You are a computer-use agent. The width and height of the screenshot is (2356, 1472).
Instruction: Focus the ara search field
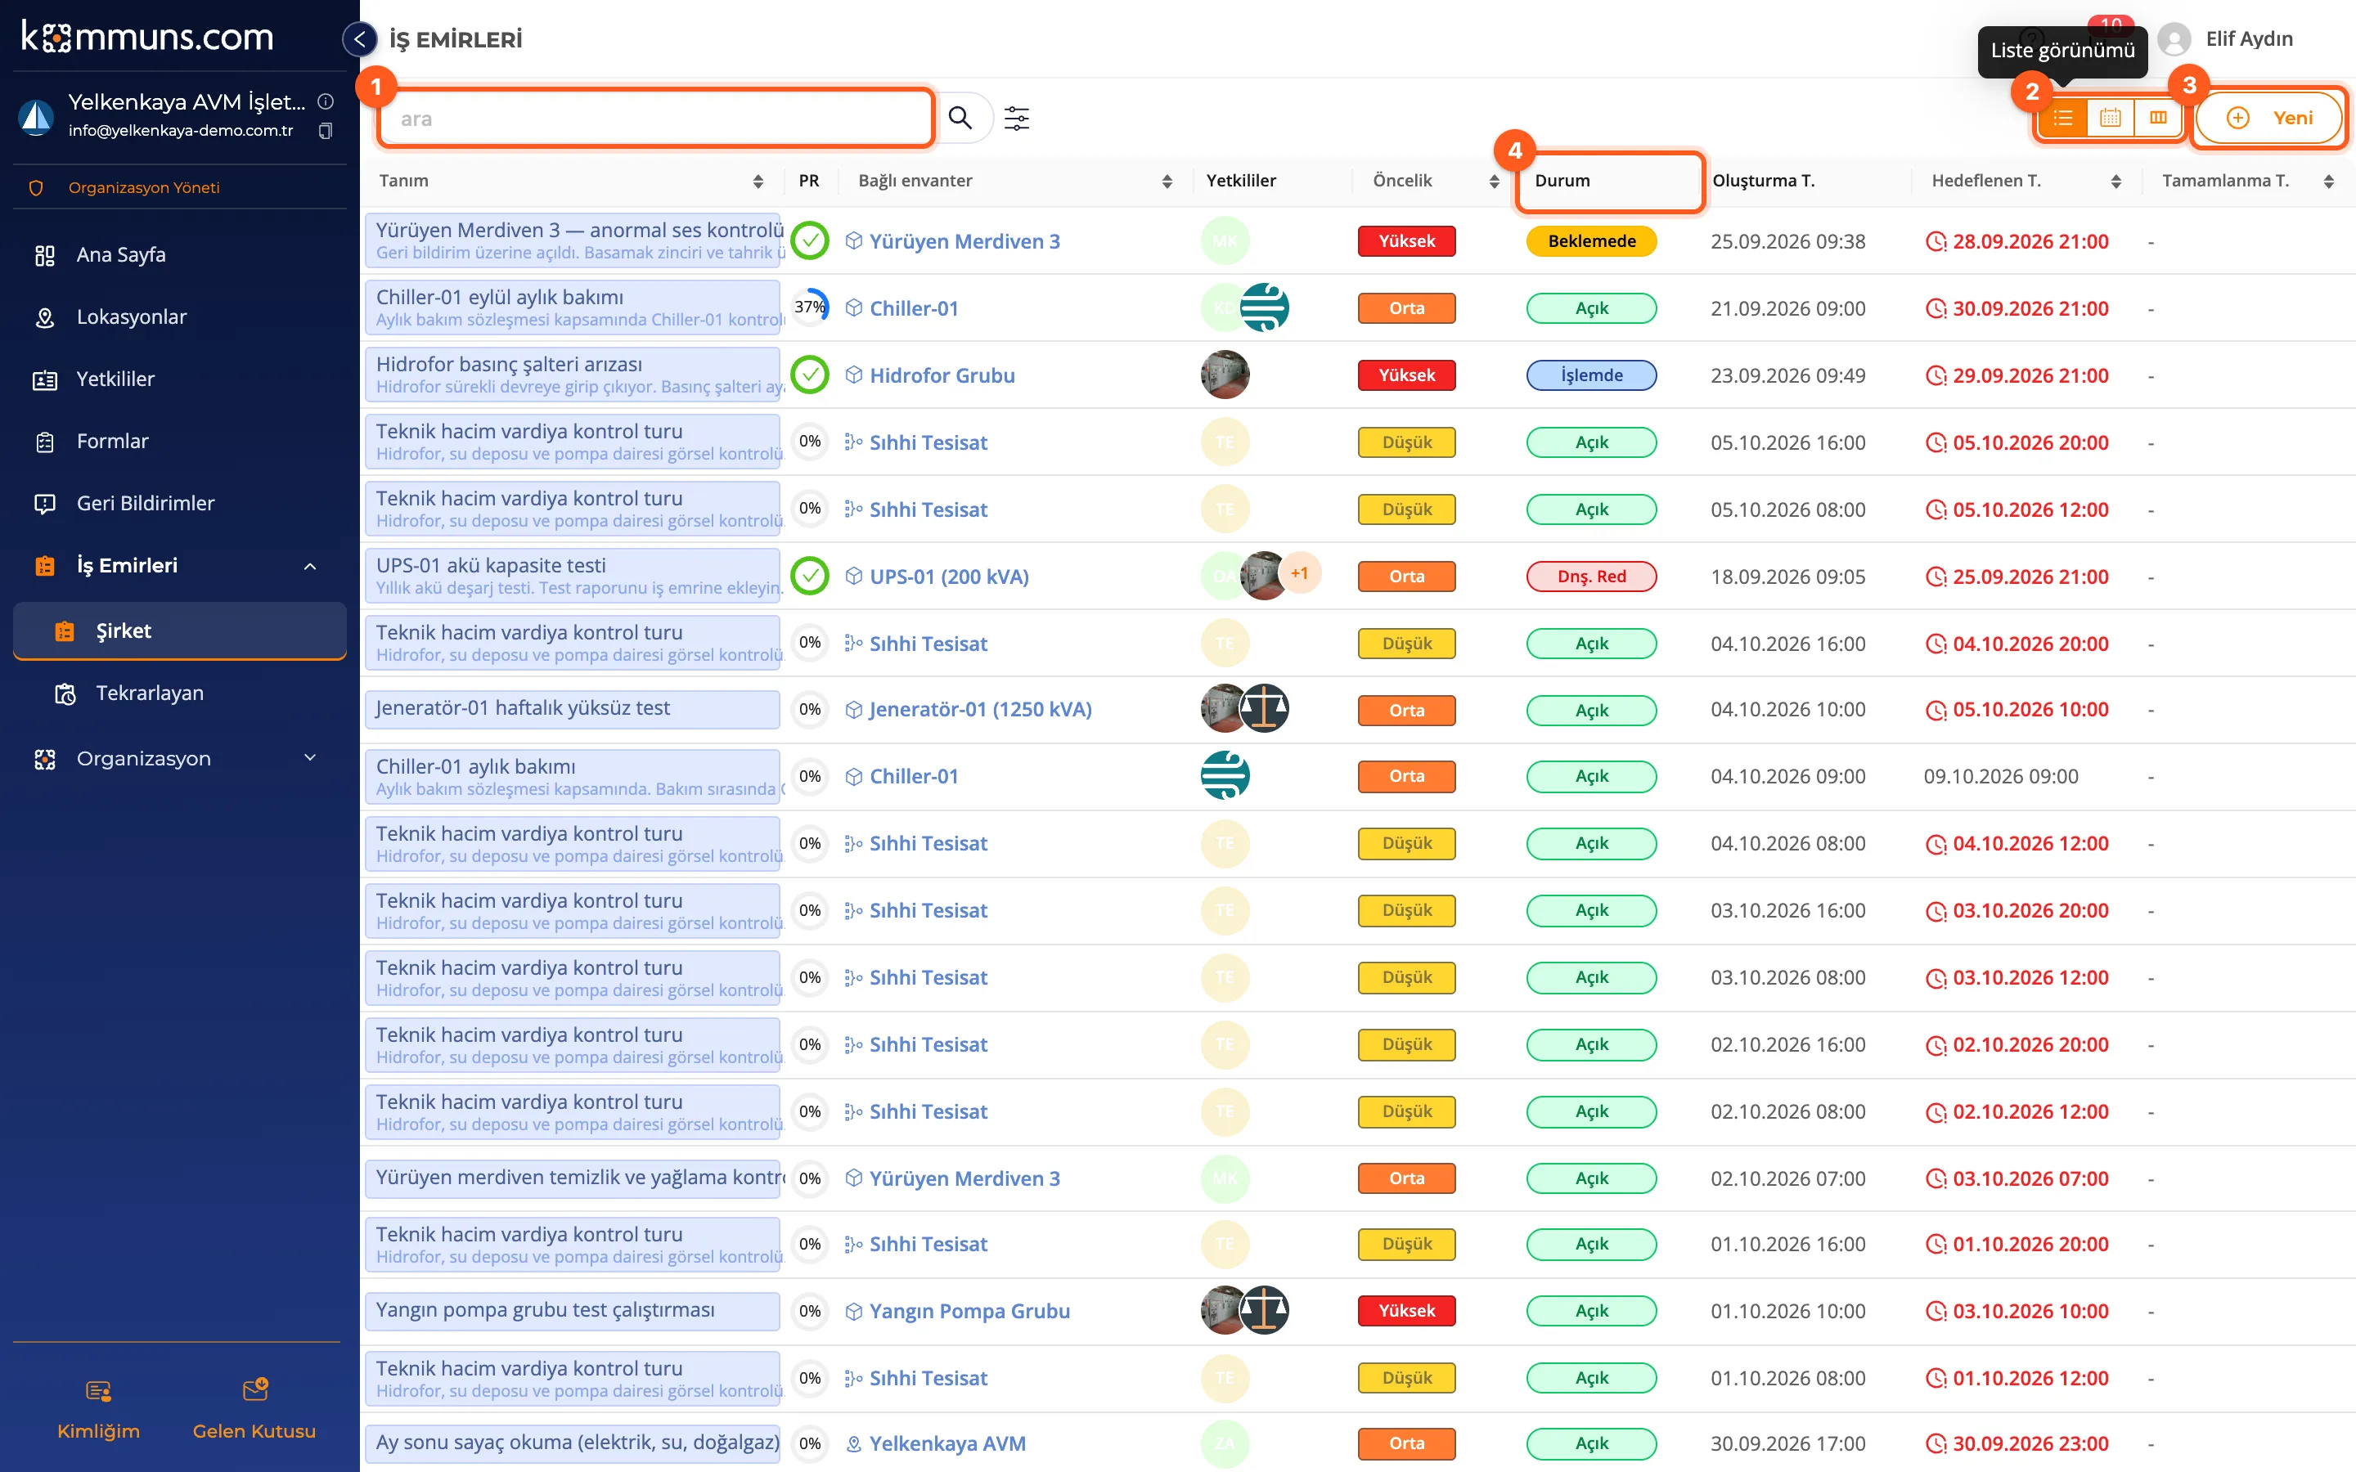point(656,119)
